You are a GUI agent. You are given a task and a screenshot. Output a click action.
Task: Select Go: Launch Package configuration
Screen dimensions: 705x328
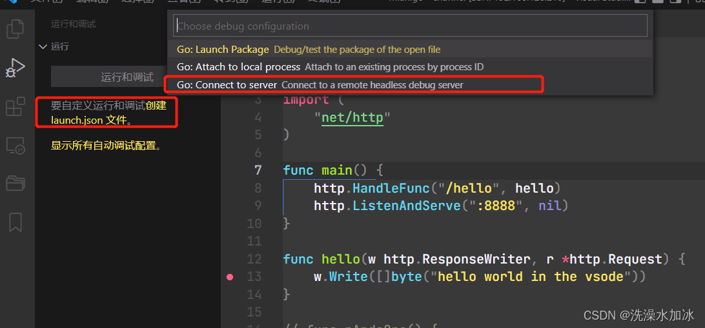(410, 50)
